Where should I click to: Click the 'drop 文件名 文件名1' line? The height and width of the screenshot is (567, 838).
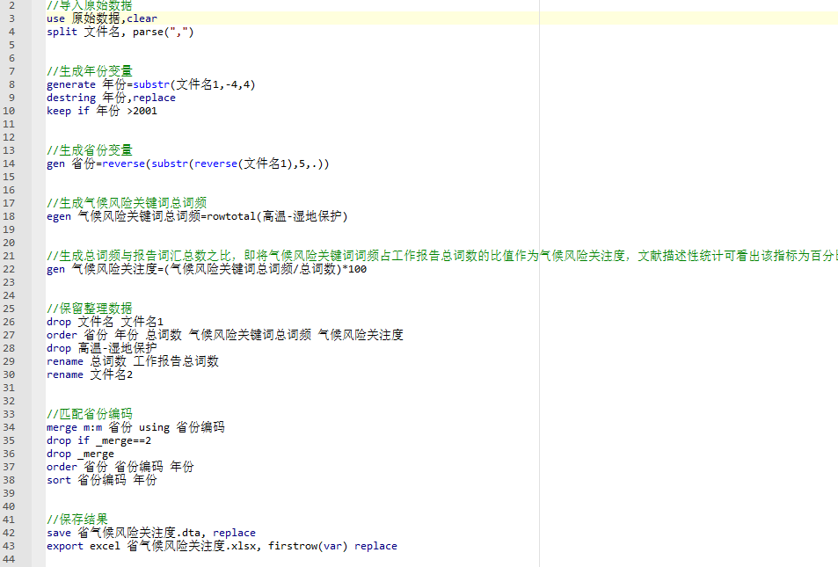pyautogui.click(x=105, y=322)
